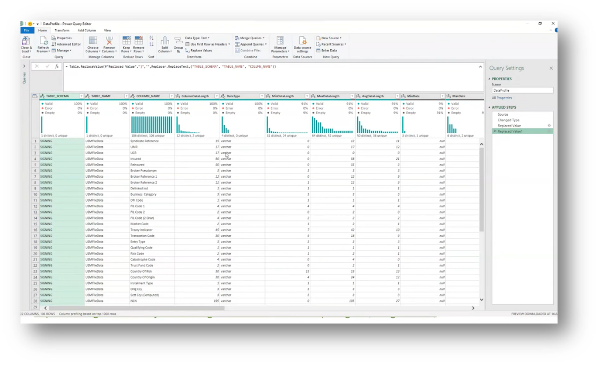Open the New Source dropdown
This screenshot has height=365, width=599.
pyautogui.click(x=329, y=38)
